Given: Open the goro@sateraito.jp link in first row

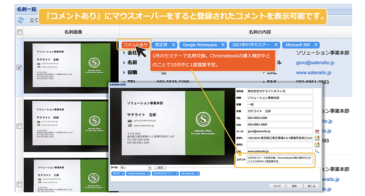Looking at the screenshot, I should tap(315, 63).
